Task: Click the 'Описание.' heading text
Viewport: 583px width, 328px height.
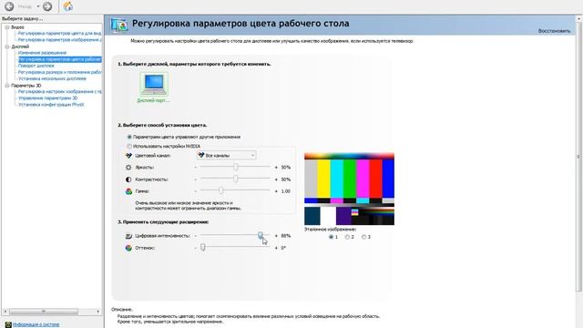Action: 122,310
